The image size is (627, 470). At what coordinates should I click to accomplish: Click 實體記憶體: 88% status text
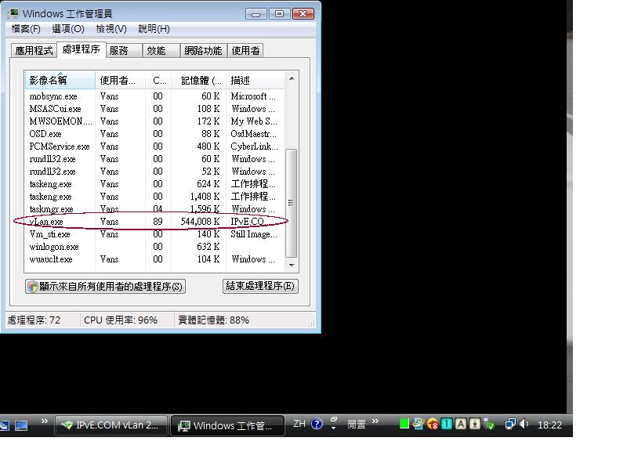(213, 320)
